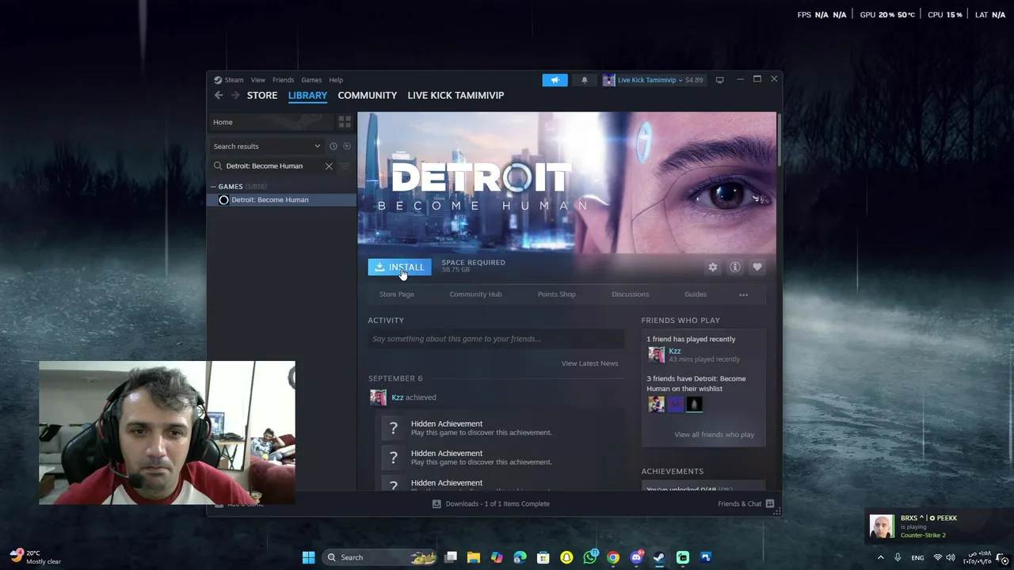Click the taskbar Search box

pos(381,557)
